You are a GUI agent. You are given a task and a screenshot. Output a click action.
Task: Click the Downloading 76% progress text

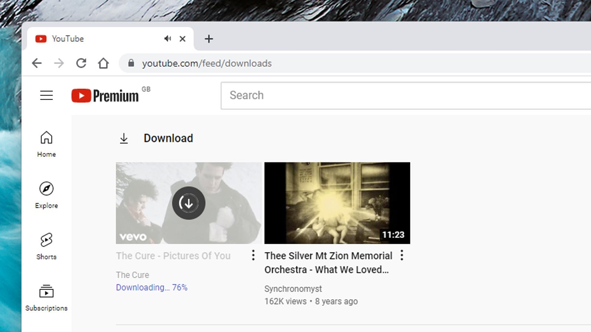[152, 287]
